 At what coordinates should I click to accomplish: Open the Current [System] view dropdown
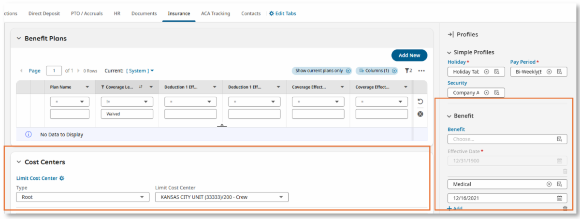point(140,71)
